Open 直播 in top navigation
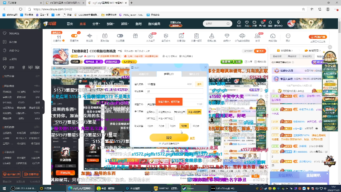This screenshot has width=341, height=192. [83, 24]
